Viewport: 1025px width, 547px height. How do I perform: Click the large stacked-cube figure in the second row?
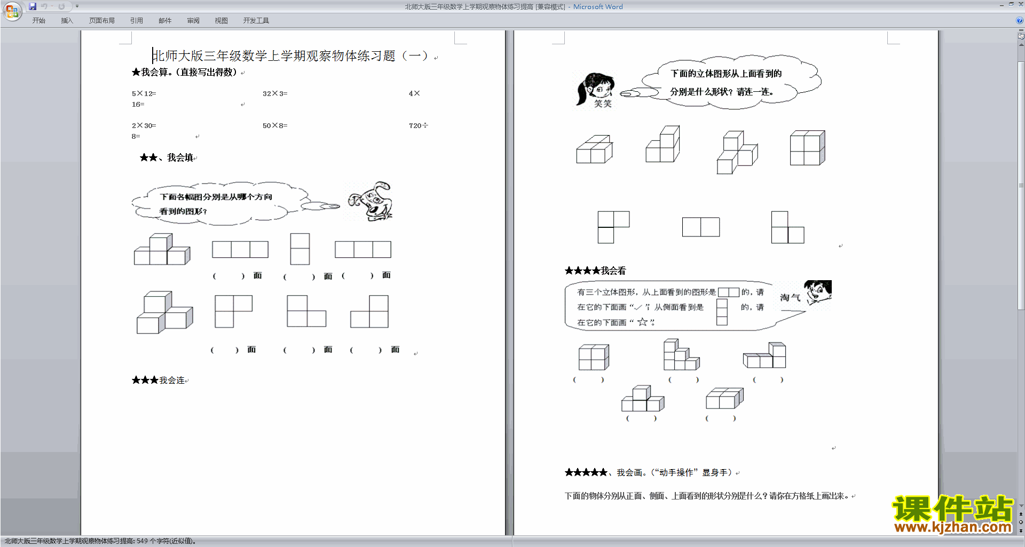[x=164, y=313]
